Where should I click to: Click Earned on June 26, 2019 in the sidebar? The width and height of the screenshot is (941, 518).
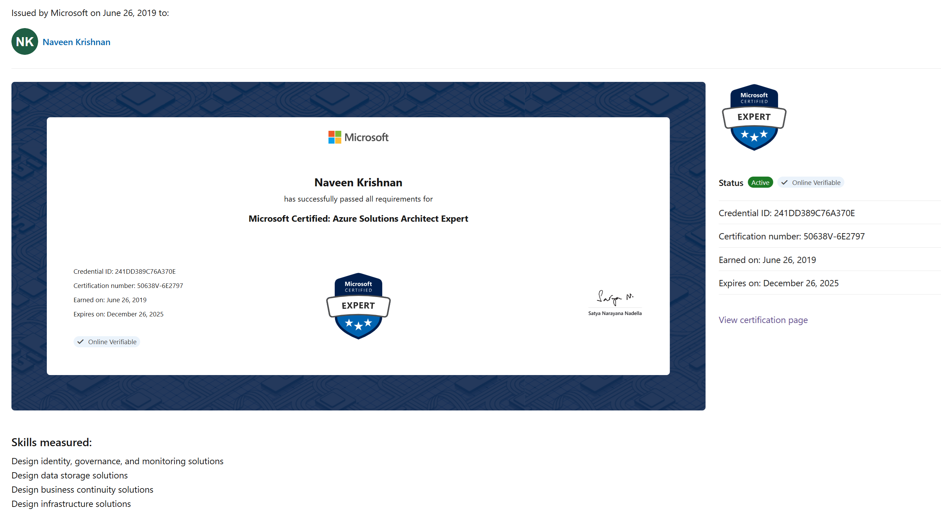(767, 260)
